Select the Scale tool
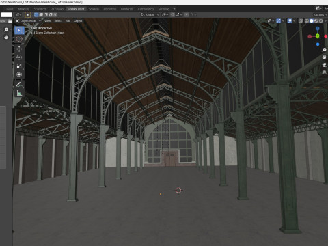 pos(19,66)
